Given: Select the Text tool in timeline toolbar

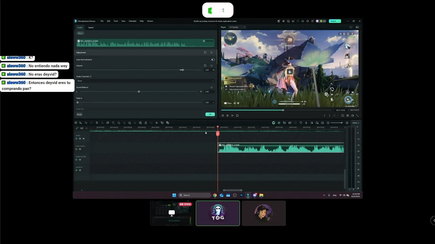Looking at the screenshot, I should [x=113, y=123].
